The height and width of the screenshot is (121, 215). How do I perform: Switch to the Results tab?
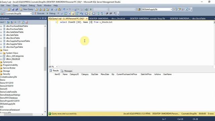click(54, 71)
